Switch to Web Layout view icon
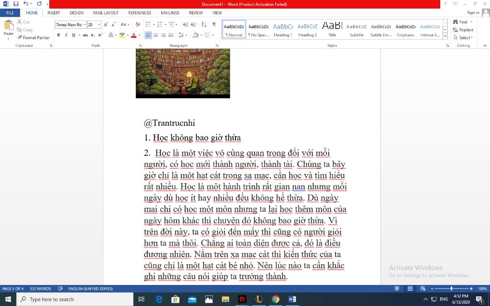490x306 pixels. (423, 288)
